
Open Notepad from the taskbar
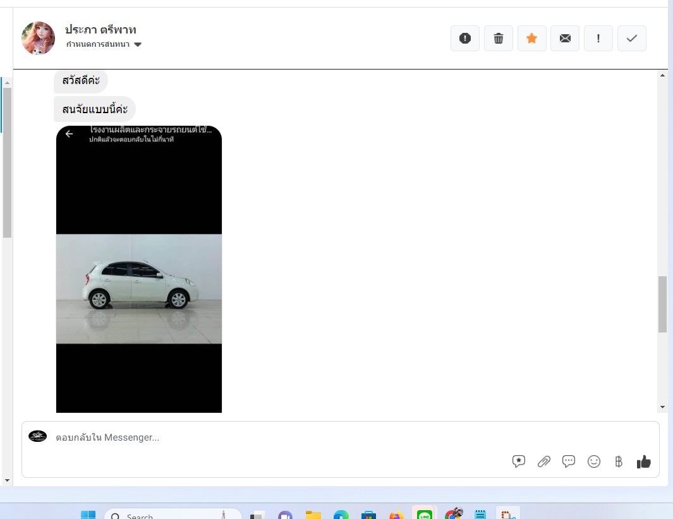480,515
